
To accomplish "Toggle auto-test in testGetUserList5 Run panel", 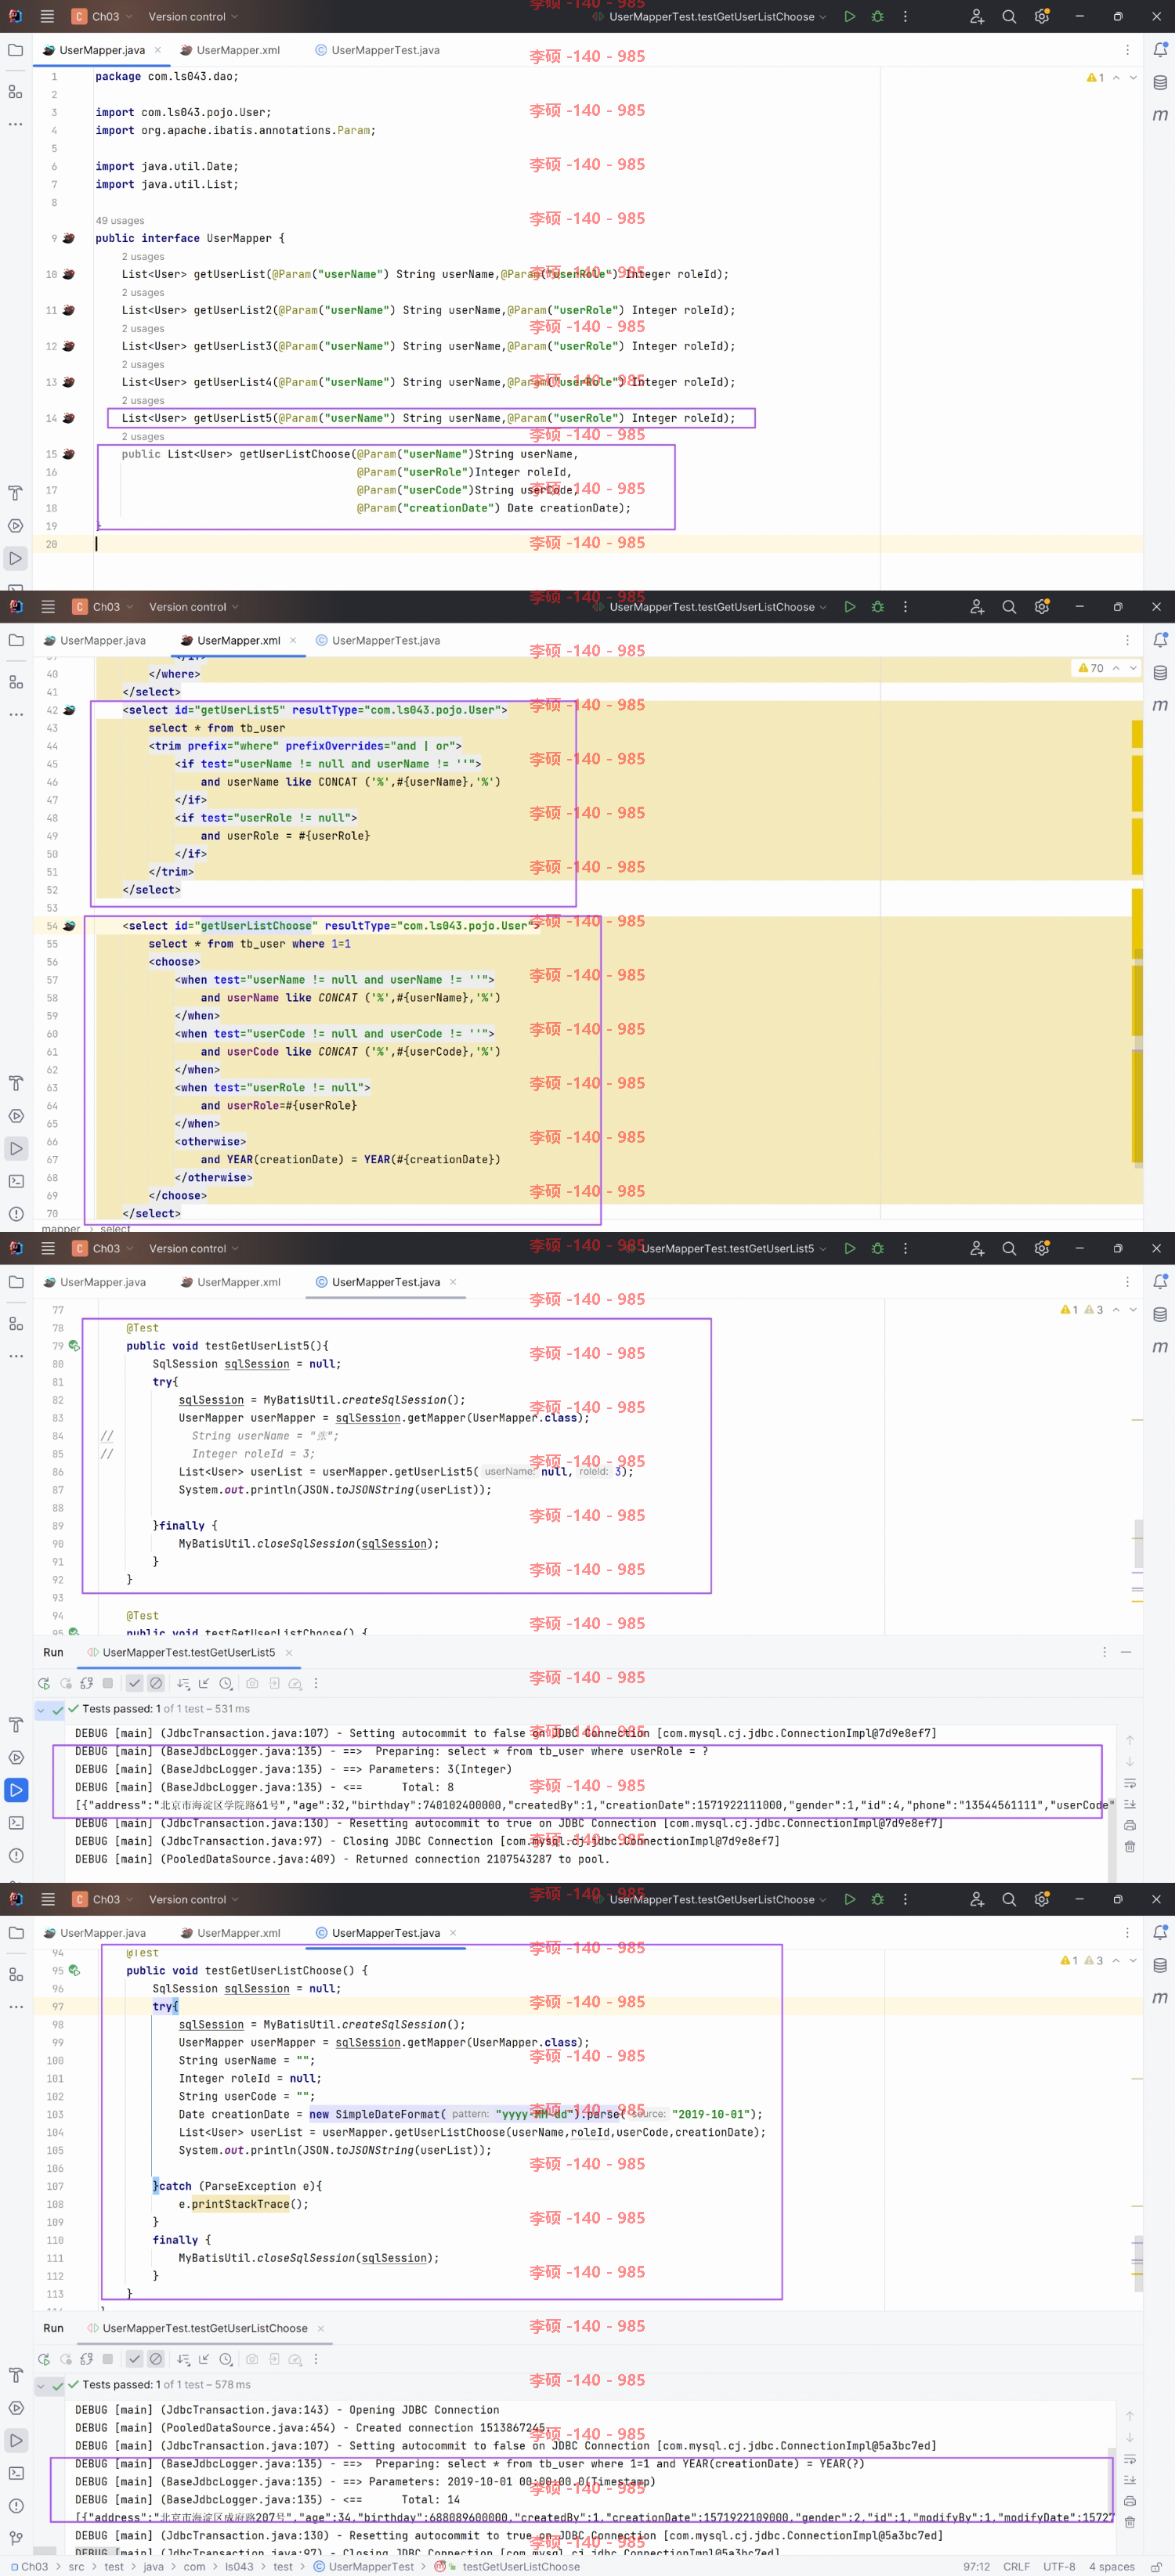I will coord(86,1683).
